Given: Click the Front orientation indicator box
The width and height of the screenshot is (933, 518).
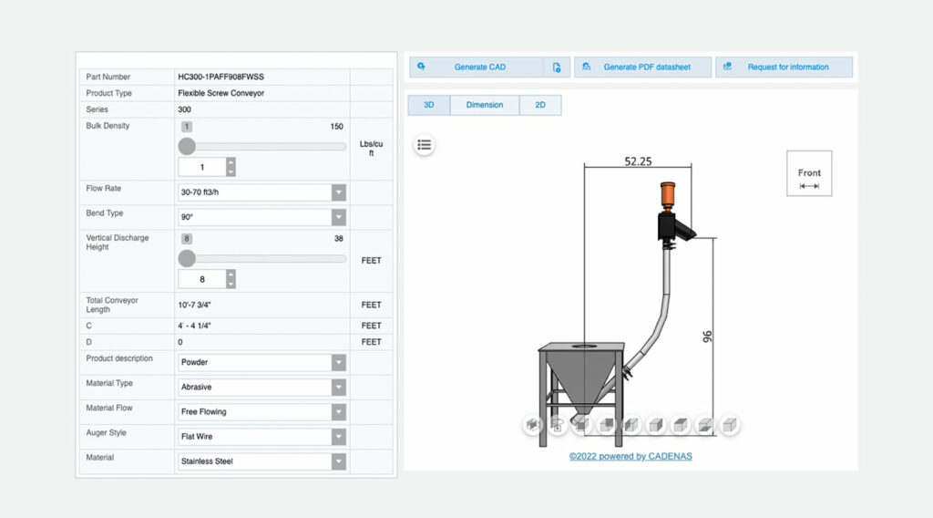Looking at the screenshot, I should [809, 173].
